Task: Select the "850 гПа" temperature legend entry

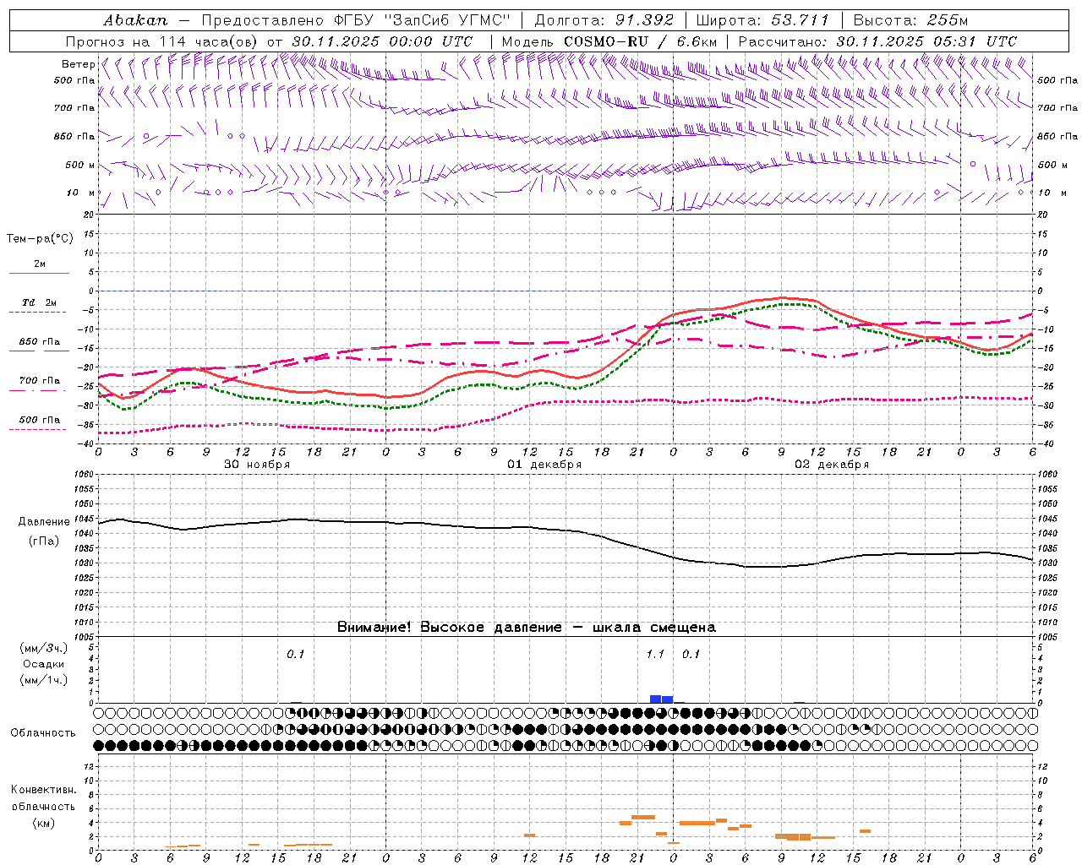Action: coord(40,342)
